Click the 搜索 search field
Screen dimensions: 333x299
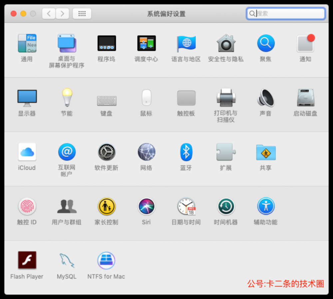[x=286, y=14]
